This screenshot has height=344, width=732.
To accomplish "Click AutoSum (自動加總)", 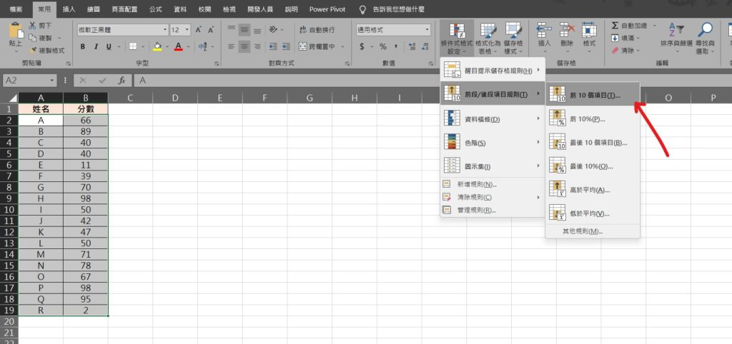I will coord(629,26).
